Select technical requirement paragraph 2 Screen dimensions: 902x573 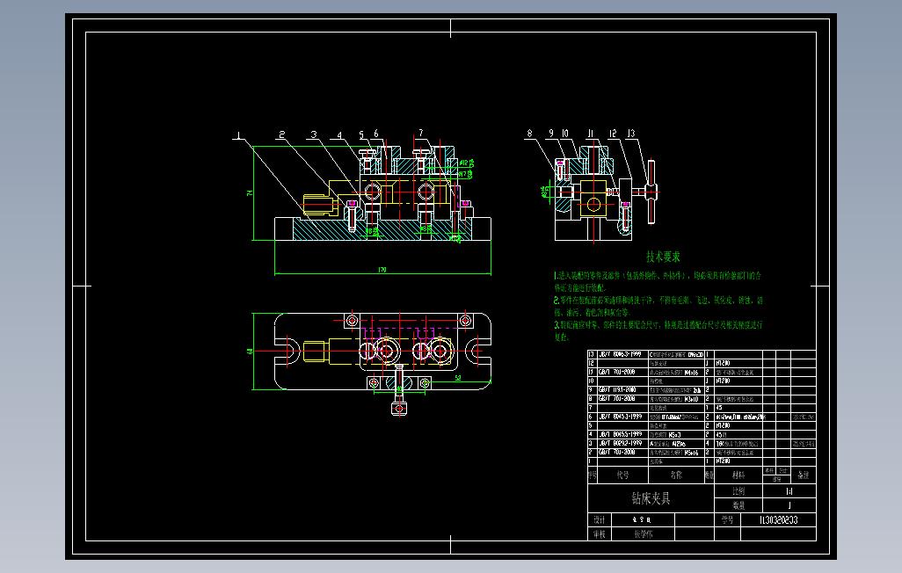[x=658, y=306]
